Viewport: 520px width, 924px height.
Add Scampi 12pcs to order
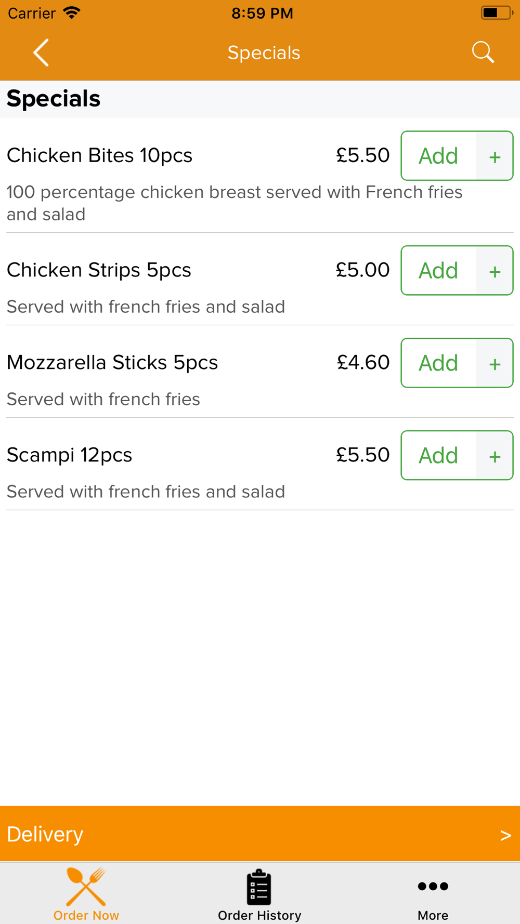[x=438, y=455]
